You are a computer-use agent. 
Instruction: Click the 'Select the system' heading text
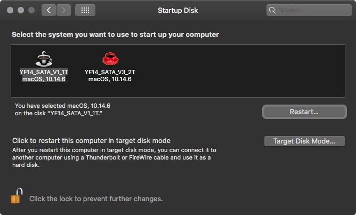tap(116, 35)
